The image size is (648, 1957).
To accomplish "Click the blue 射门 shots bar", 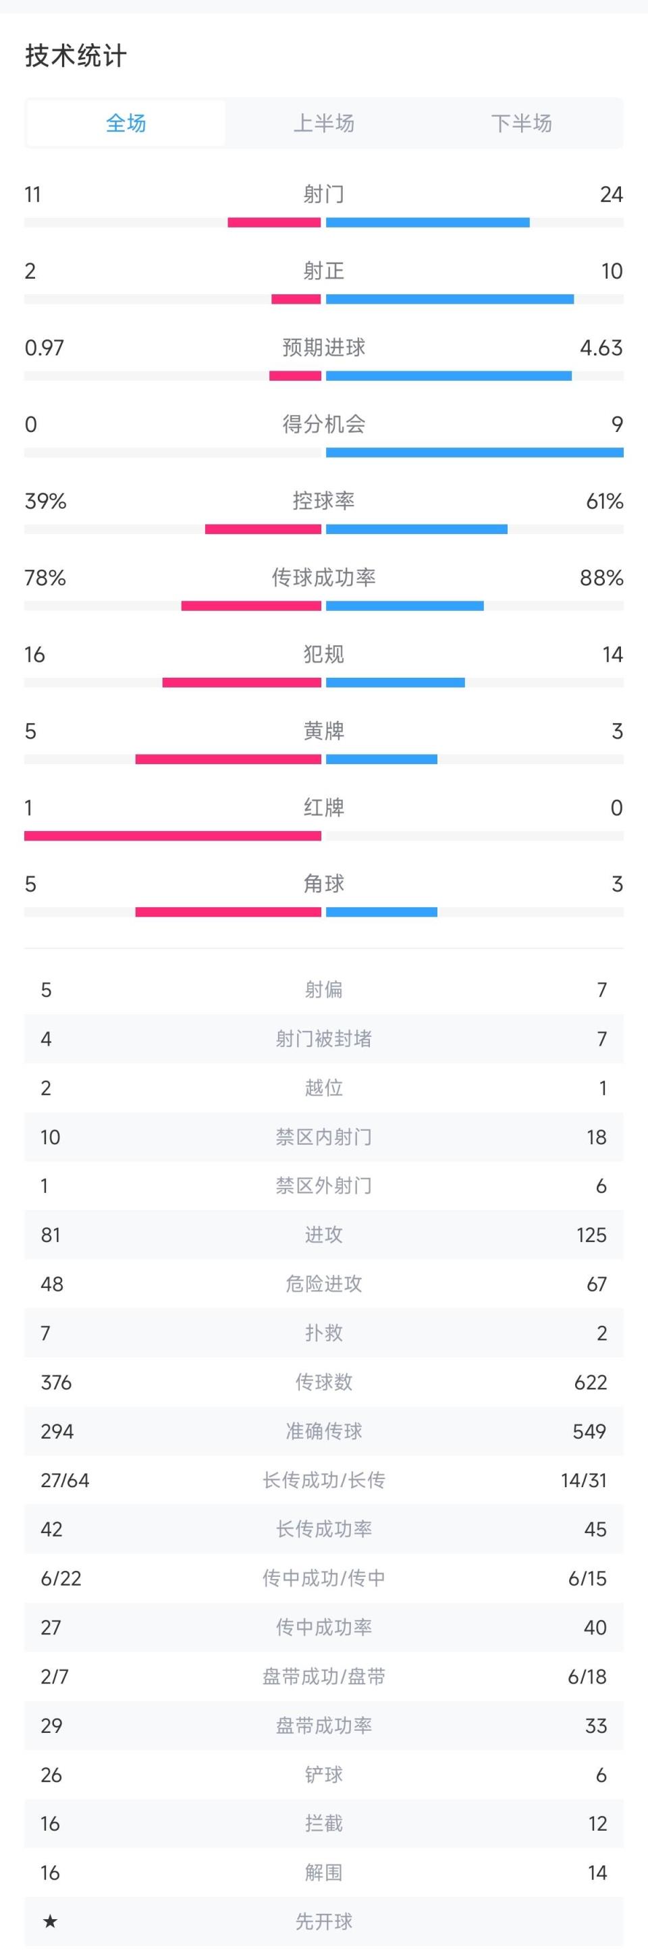I will (x=428, y=223).
